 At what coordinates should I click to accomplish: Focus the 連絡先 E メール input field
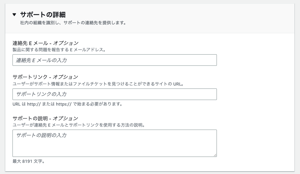pyautogui.click(x=114, y=60)
